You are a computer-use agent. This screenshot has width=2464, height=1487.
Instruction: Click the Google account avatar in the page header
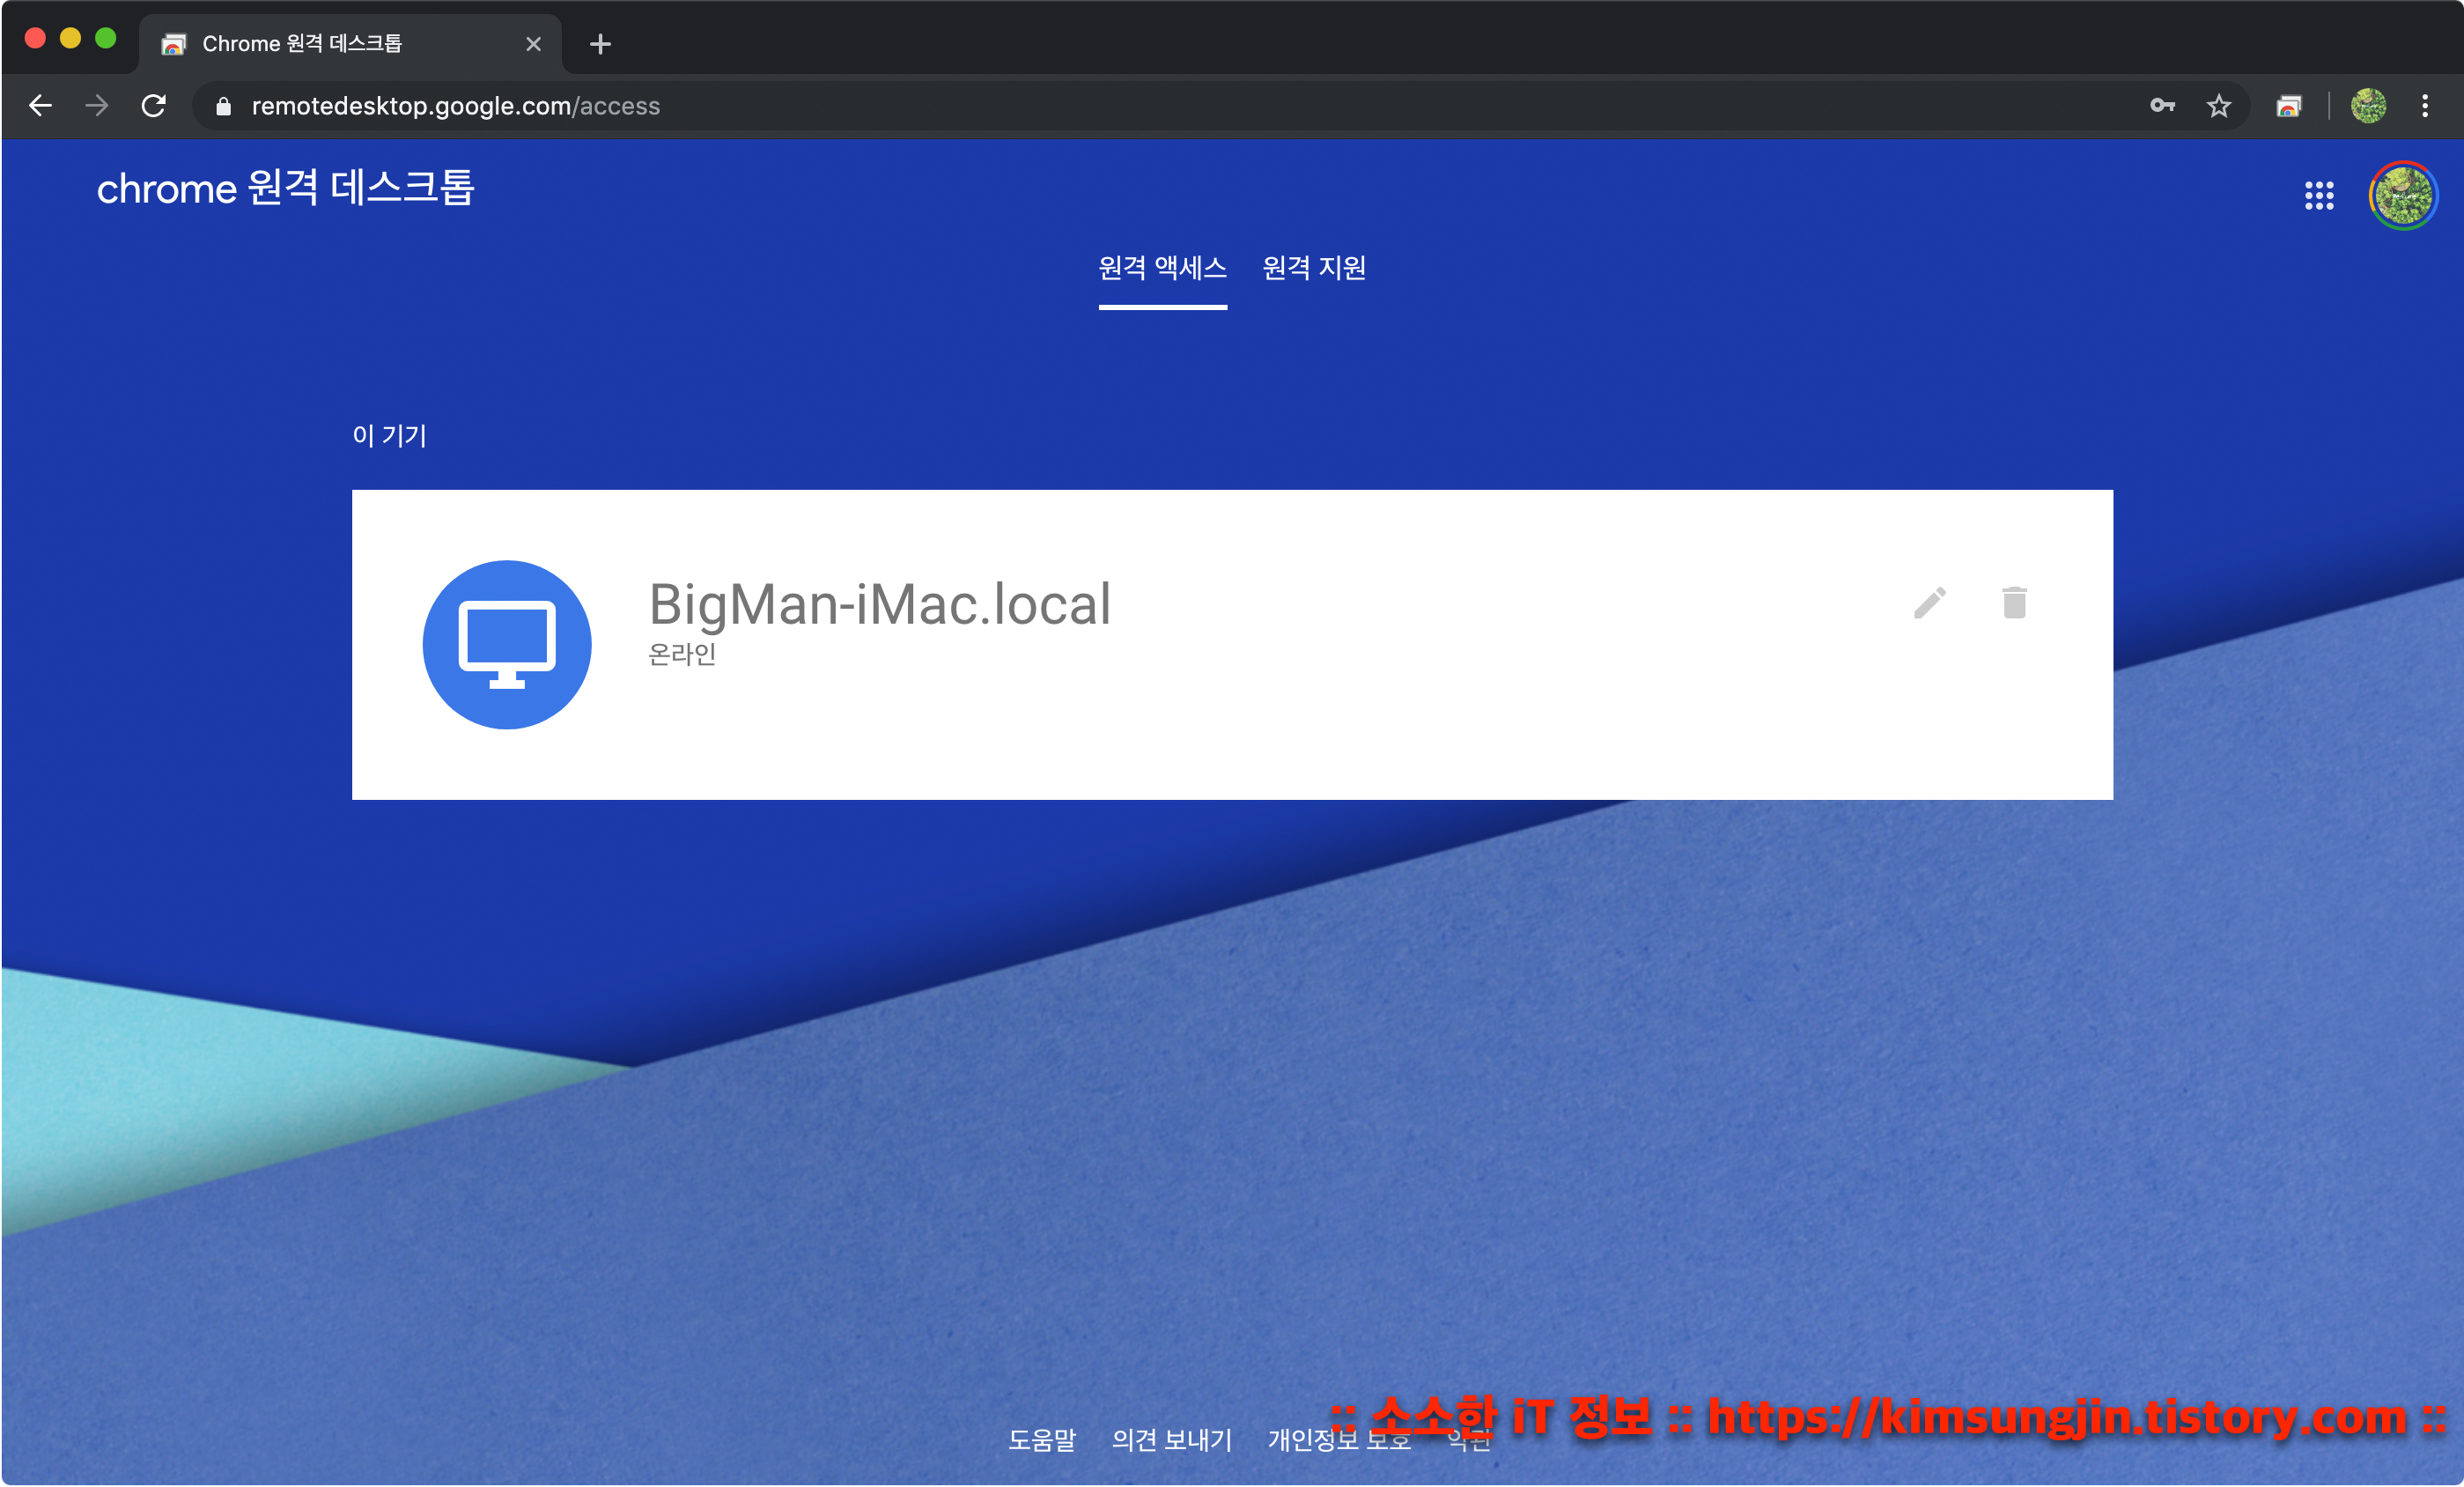pyautogui.click(x=2402, y=195)
